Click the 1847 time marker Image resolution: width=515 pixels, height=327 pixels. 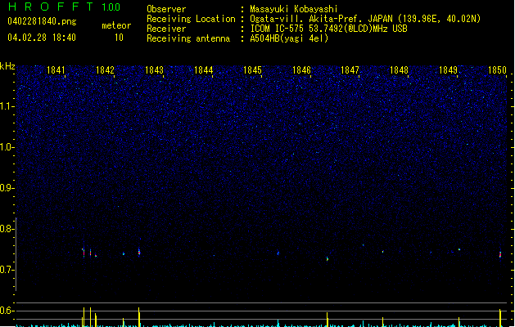click(x=350, y=70)
